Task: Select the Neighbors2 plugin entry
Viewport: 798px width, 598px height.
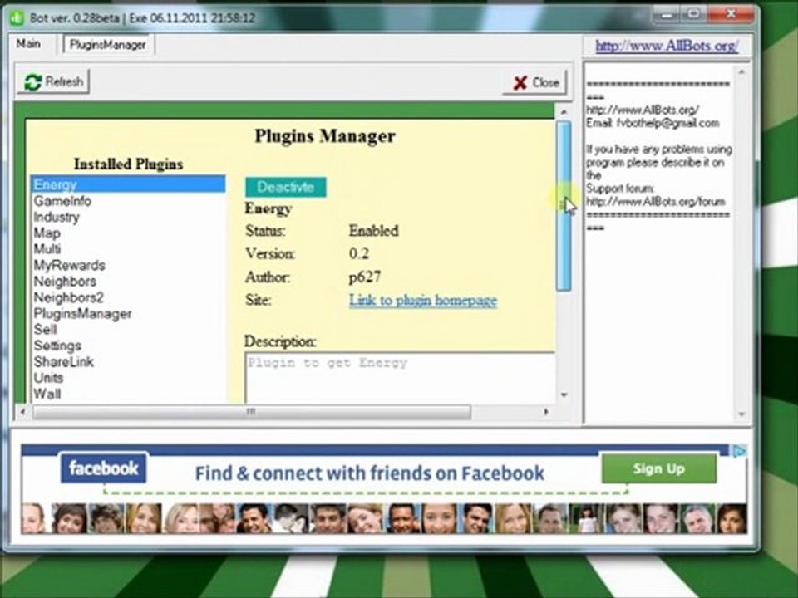Action: pyautogui.click(x=128, y=297)
